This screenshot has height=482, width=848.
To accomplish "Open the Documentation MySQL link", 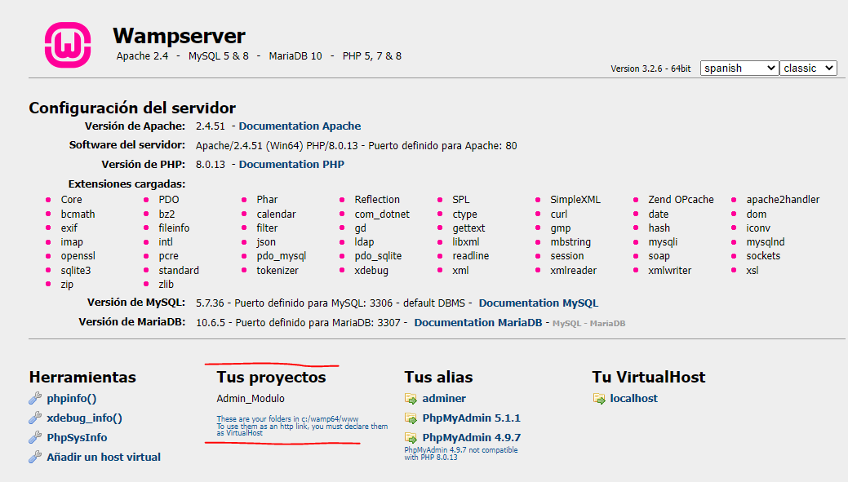I will [x=538, y=303].
